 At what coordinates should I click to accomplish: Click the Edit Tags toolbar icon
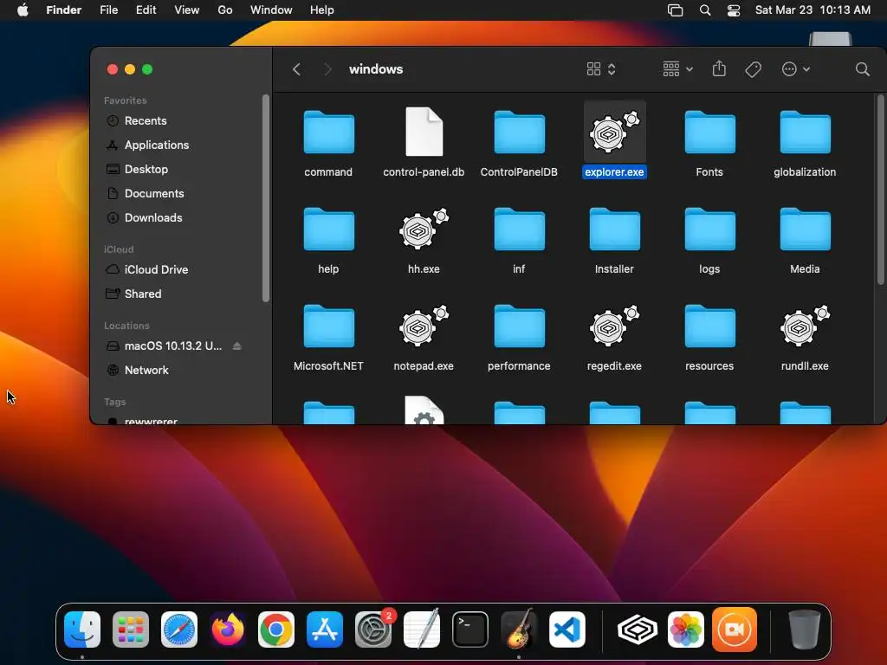(753, 69)
